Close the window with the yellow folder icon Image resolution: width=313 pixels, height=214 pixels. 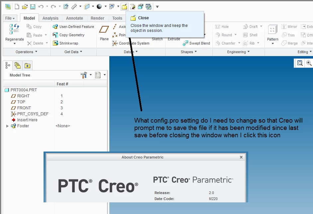(x=124, y=7)
